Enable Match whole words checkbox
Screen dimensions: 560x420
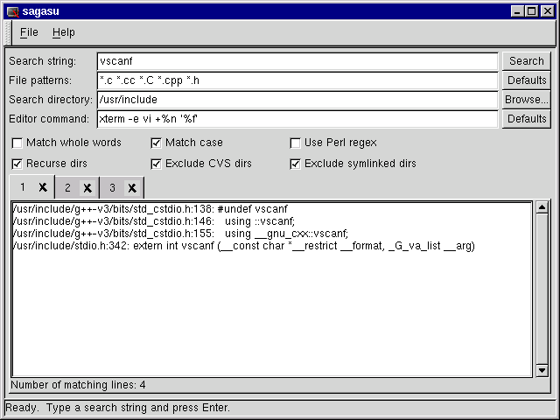click(17, 143)
